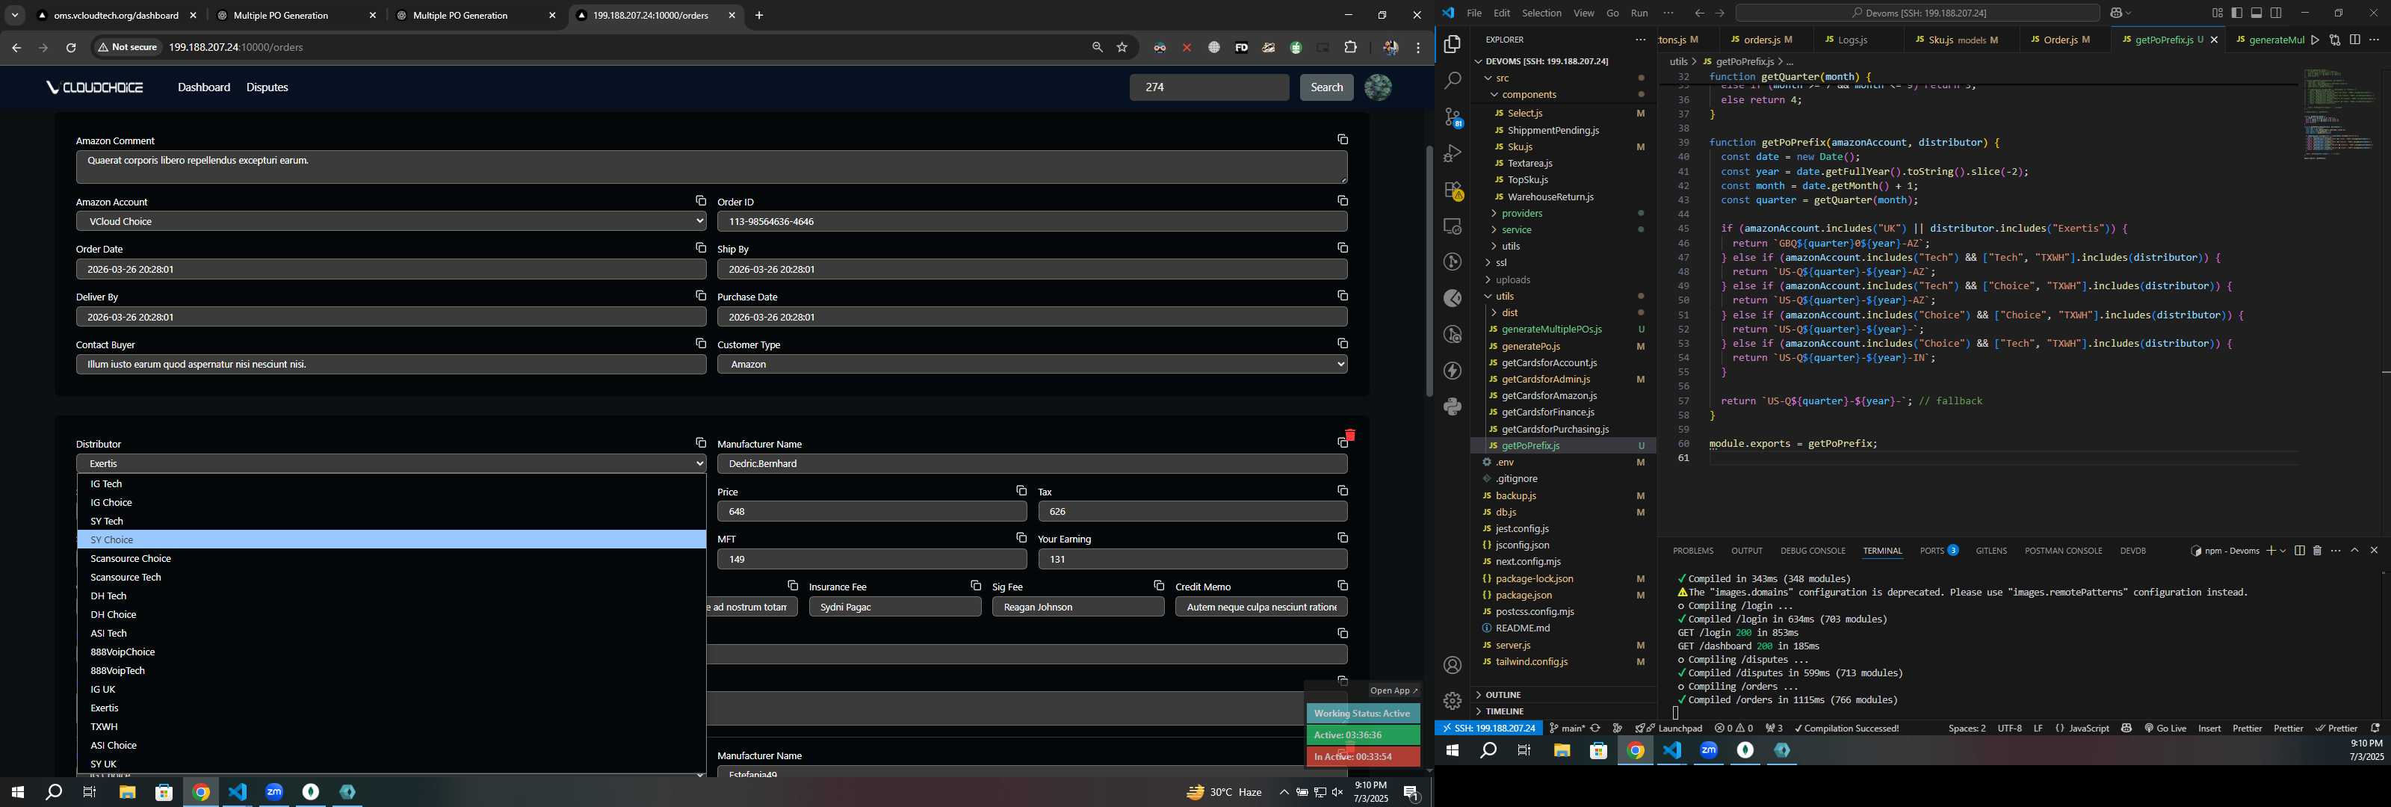
Task: Click the main* git branch in status bar
Action: click(1567, 728)
